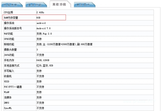Screen dimensions: 161x111
Task: Select the 不支持 value in the SyncML row
Action: click(x=40, y=108)
